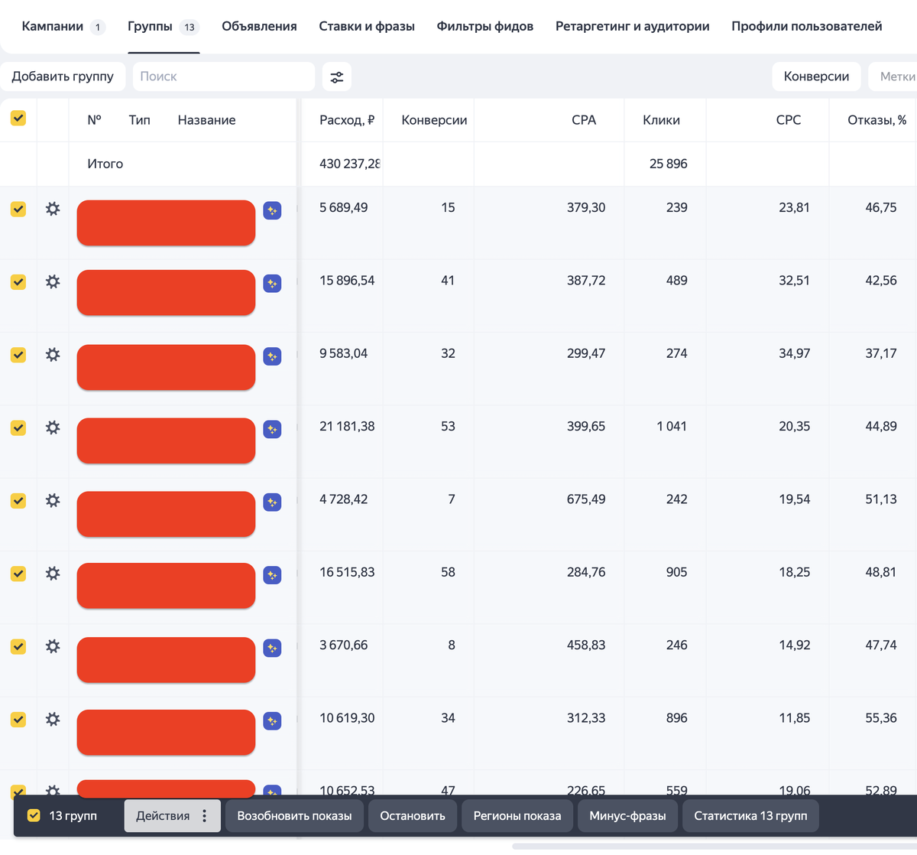917x855 pixels.
Task: Switch to Ретаргетинг и аудитории tab
Action: 633,27
